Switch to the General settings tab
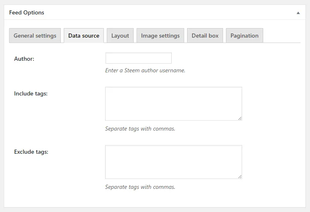Image resolution: width=310 pixels, height=212 pixels. (35, 36)
